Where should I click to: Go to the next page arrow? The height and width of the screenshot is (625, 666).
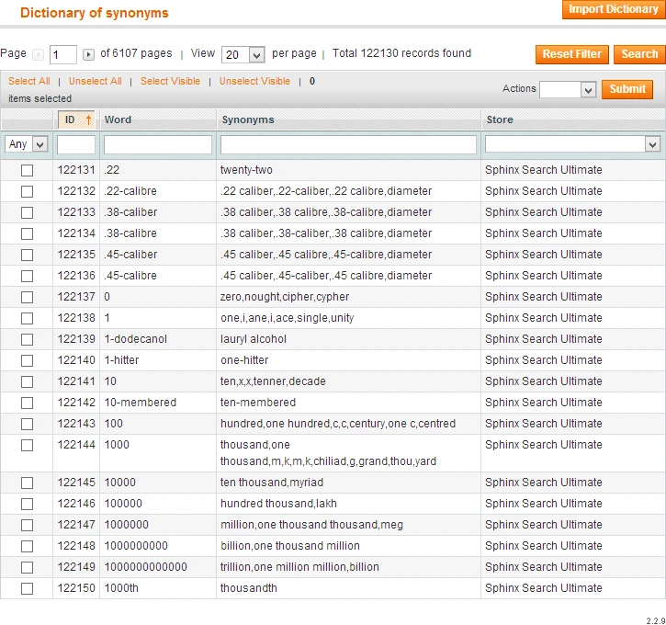click(x=88, y=55)
